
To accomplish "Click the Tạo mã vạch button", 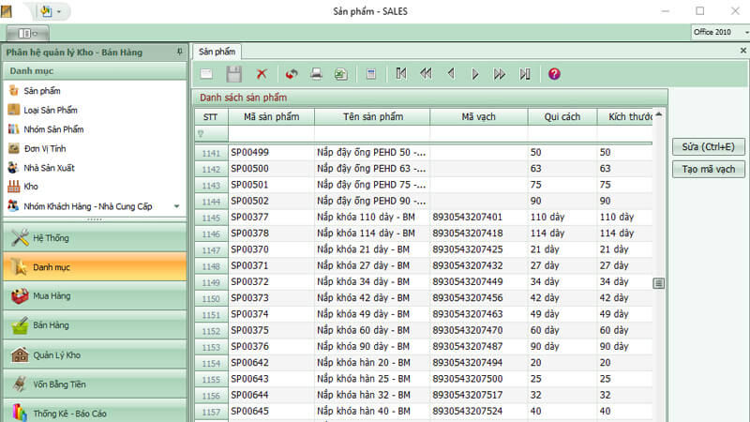I will (x=709, y=170).
